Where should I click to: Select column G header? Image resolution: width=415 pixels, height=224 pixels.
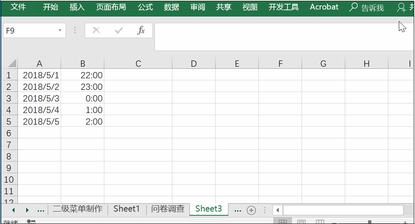click(x=324, y=64)
